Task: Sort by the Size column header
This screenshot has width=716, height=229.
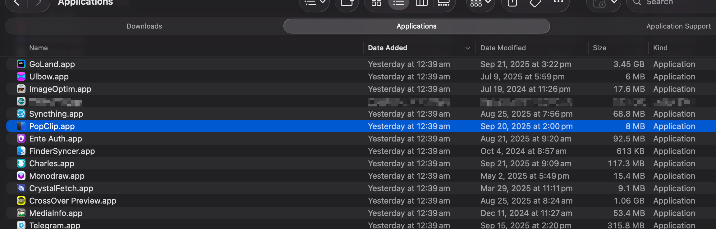Action: coord(599,48)
